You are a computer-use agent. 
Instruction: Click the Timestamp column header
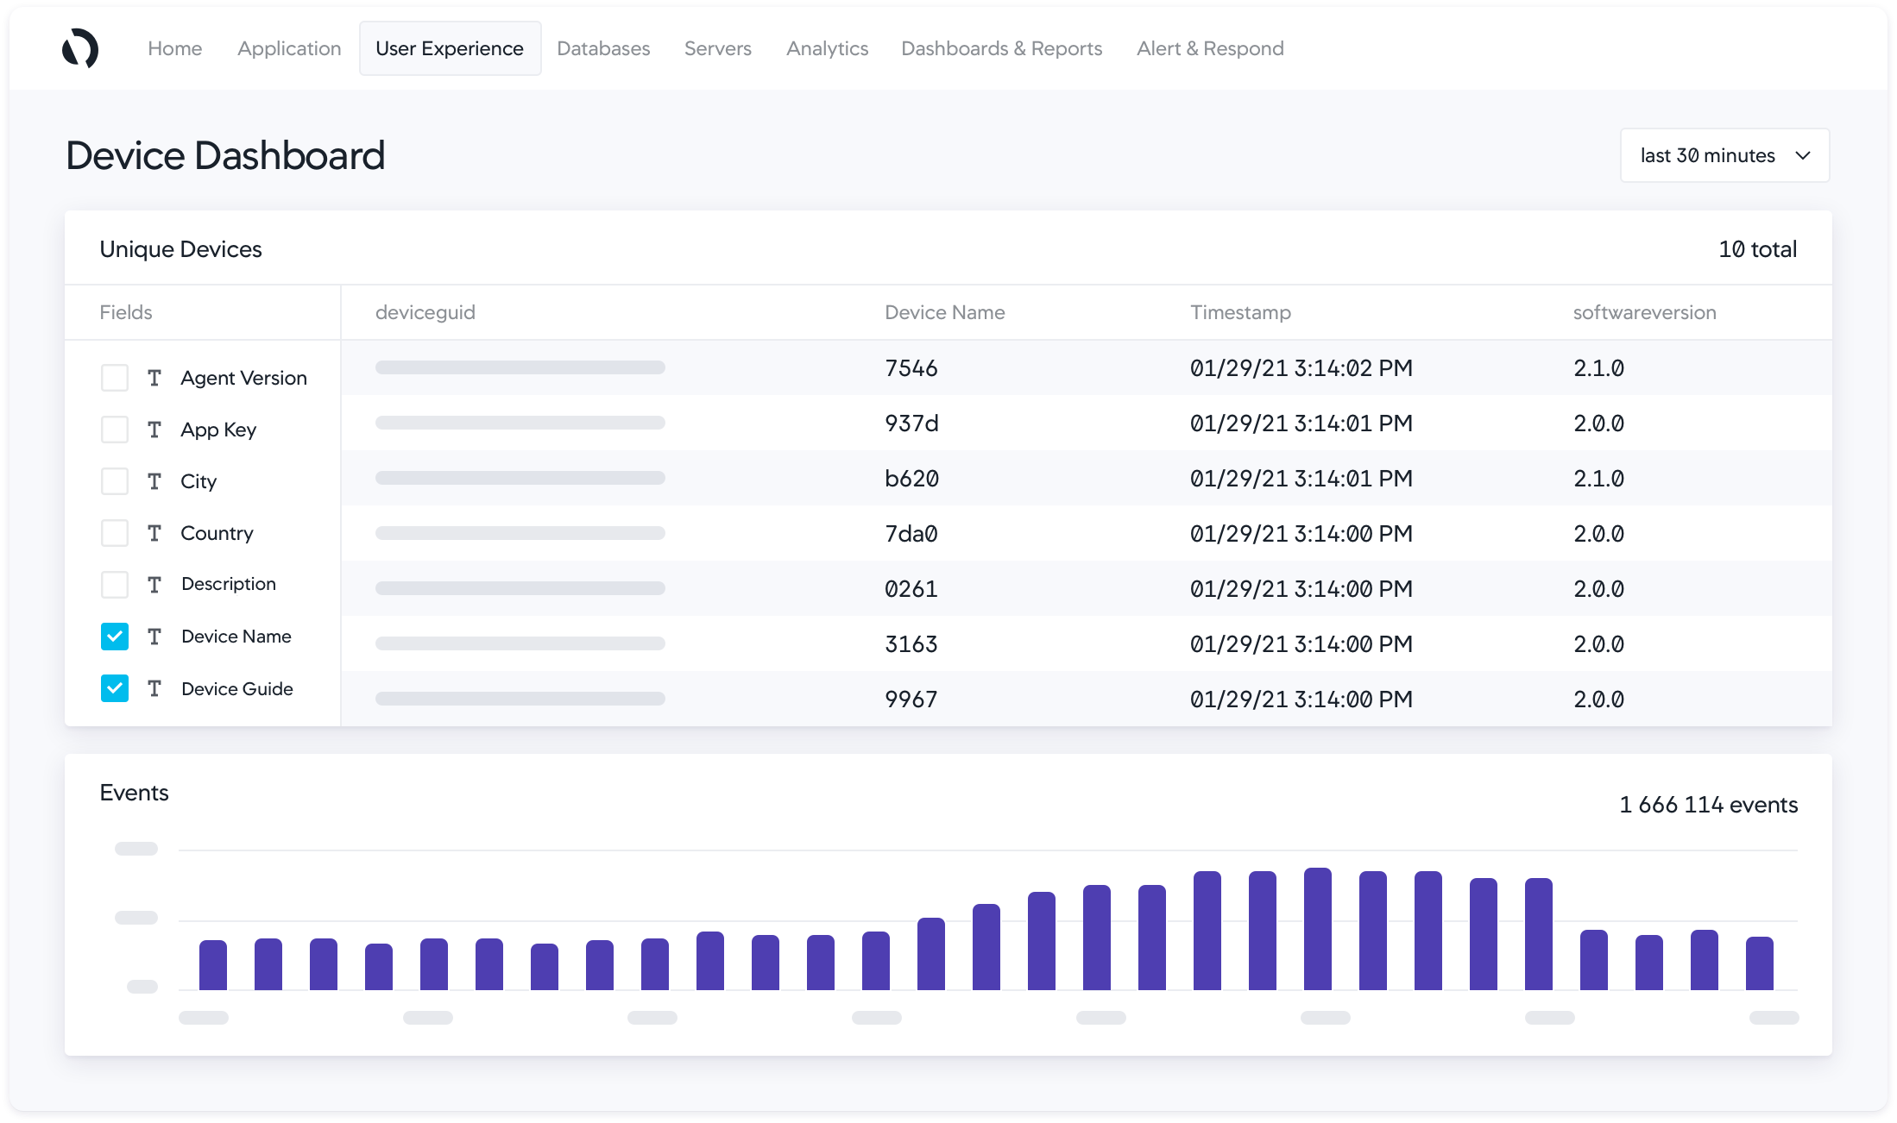tap(1241, 312)
